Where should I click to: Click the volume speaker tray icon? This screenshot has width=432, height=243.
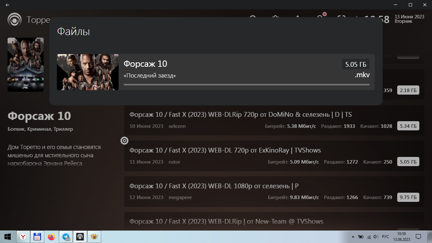[376, 237]
